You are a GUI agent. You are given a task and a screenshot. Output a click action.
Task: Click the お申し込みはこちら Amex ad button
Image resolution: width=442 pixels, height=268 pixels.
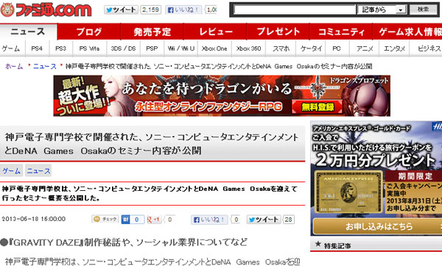tap(379, 226)
